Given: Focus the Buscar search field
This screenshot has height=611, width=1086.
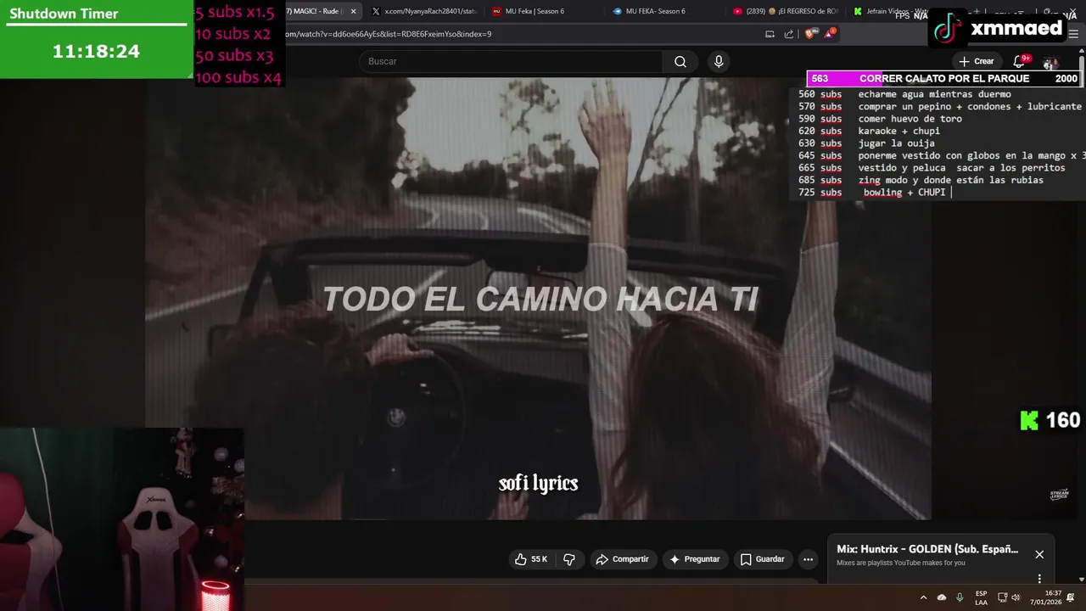Looking at the screenshot, I should coord(511,61).
